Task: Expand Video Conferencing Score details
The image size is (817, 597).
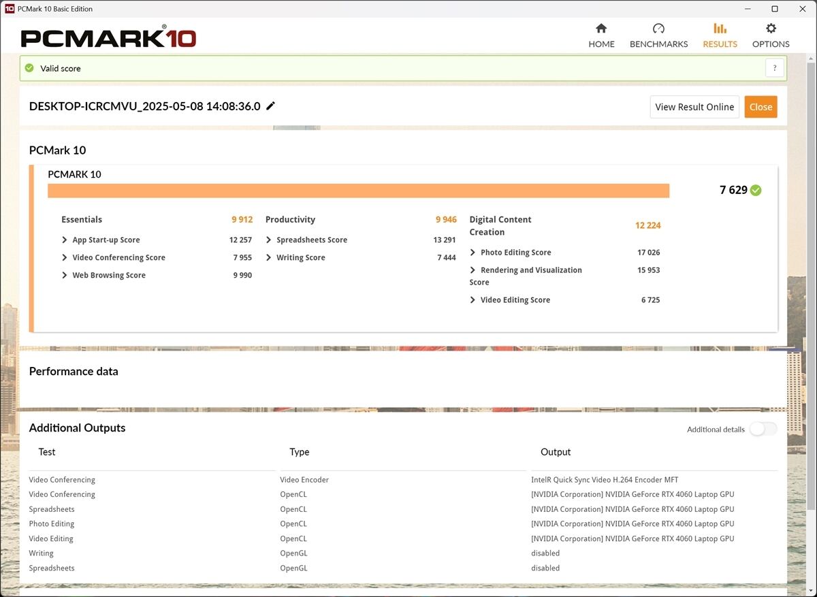Action: click(x=65, y=258)
